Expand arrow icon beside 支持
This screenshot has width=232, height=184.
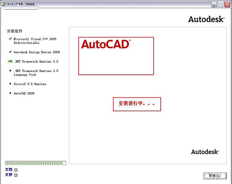(16, 175)
